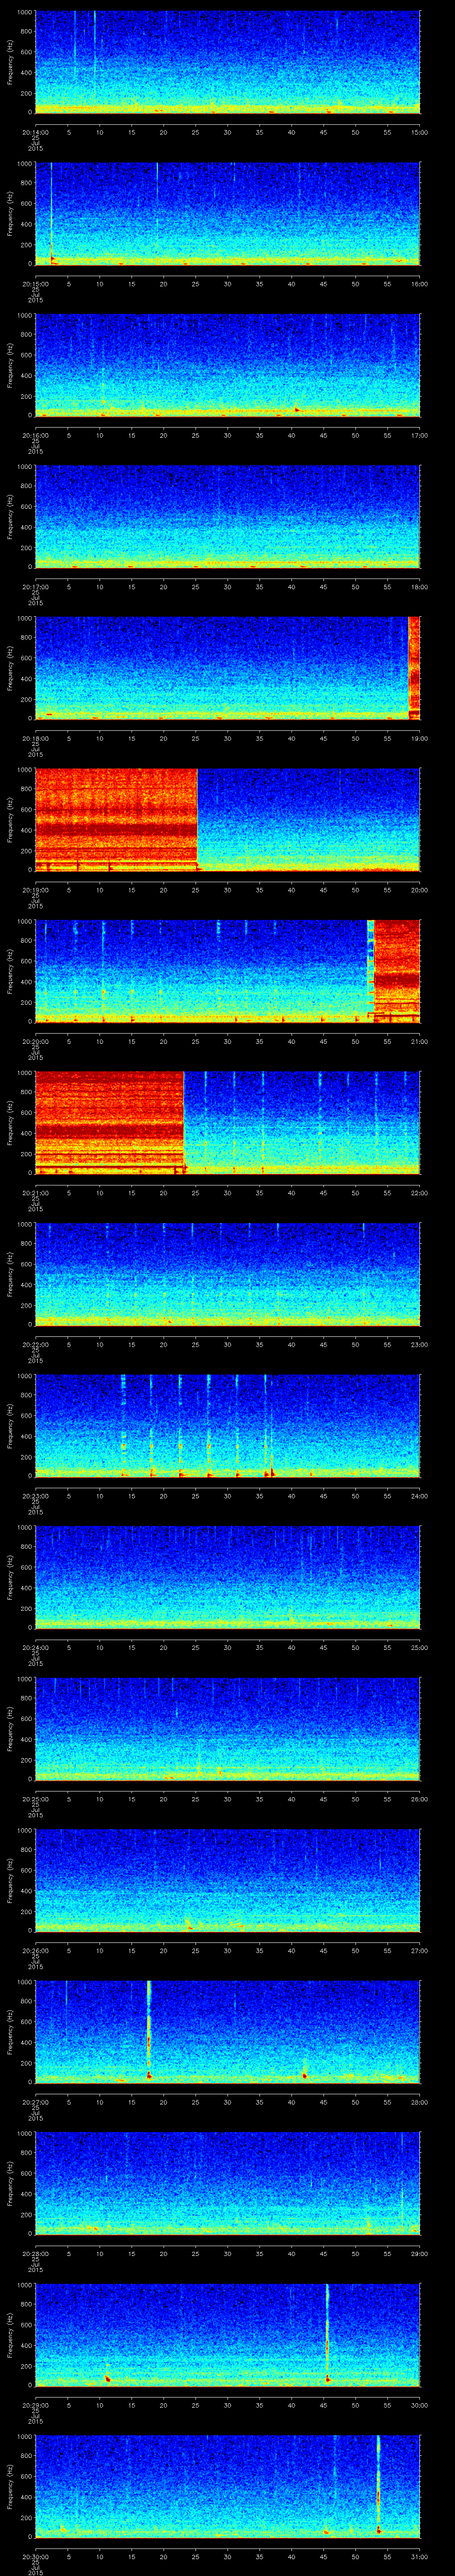Click red noise burst ending the 20:18:00 panel
This screenshot has height=2576, width=455.
[413, 668]
